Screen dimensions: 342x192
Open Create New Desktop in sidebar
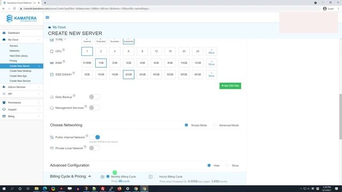[20, 71]
